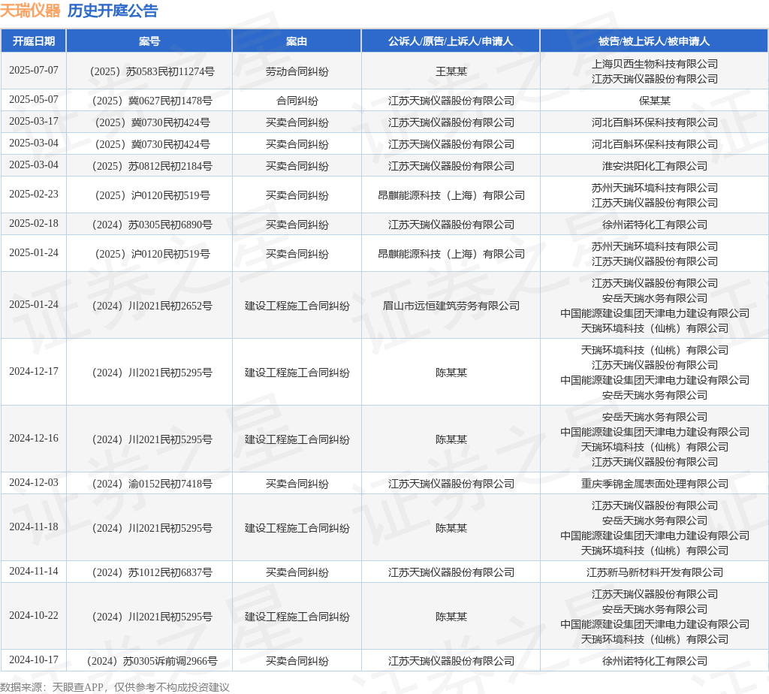Click the 合同纠纷 cell in 2025-05-07 row
769x694 pixels.
click(x=297, y=101)
